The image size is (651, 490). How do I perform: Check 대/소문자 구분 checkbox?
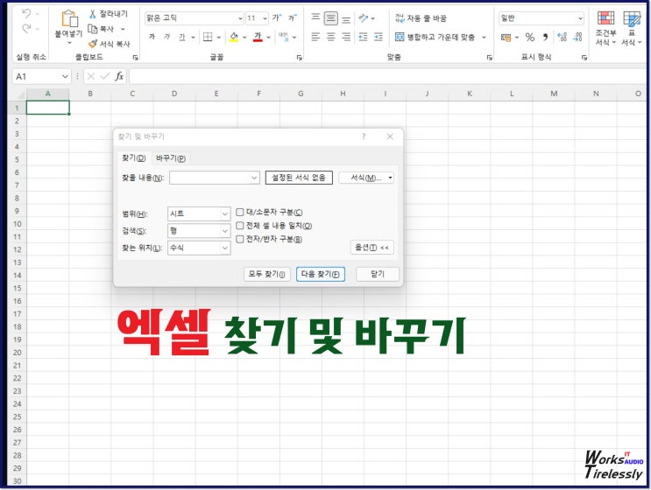pyautogui.click(x=239, y=213)
